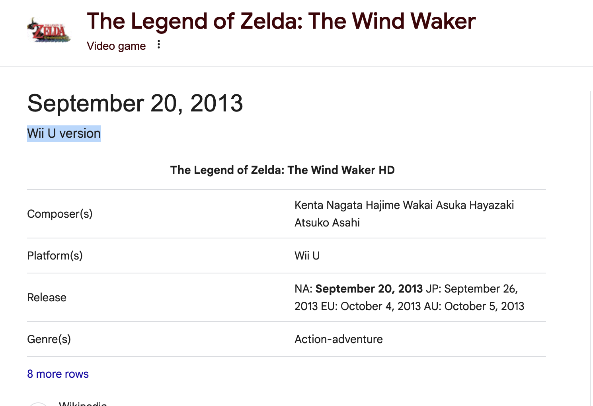Click the circular source icon beside Wikipedia
This screenshot has width=593, height=406.
point(39,404)
